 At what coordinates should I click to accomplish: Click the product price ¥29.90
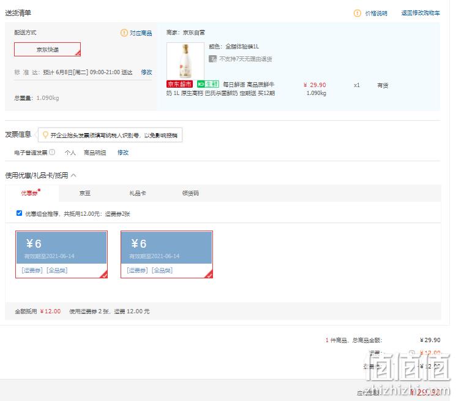[315, 85]
